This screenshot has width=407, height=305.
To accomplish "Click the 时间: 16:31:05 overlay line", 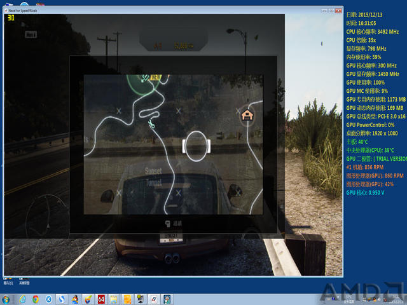I will 361,24.
